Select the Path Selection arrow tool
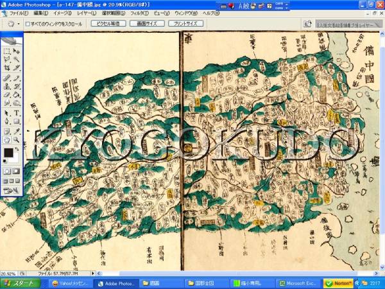This screenshot has width=385, height=289. click(x=7, y=113)
